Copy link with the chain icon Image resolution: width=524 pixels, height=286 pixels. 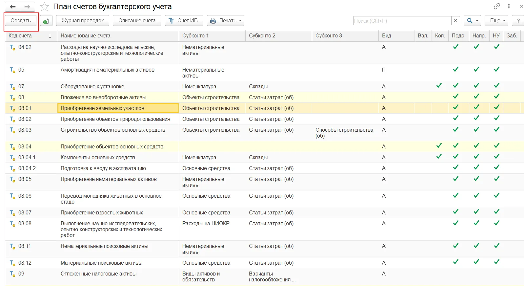click(497, 6)
